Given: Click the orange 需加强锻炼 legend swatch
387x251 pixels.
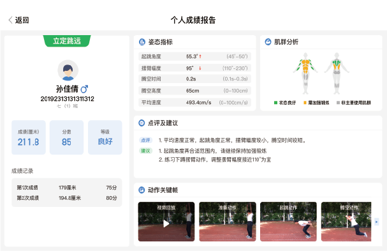Looking at the screenshot, I should 305,103.
